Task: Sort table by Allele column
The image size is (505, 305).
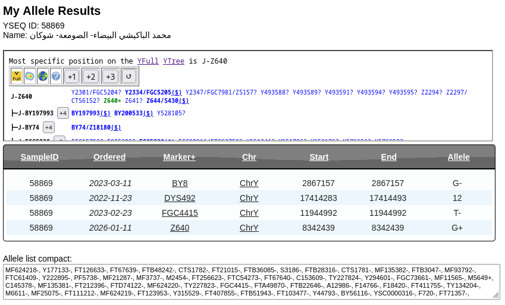Action: click(459, 157)
